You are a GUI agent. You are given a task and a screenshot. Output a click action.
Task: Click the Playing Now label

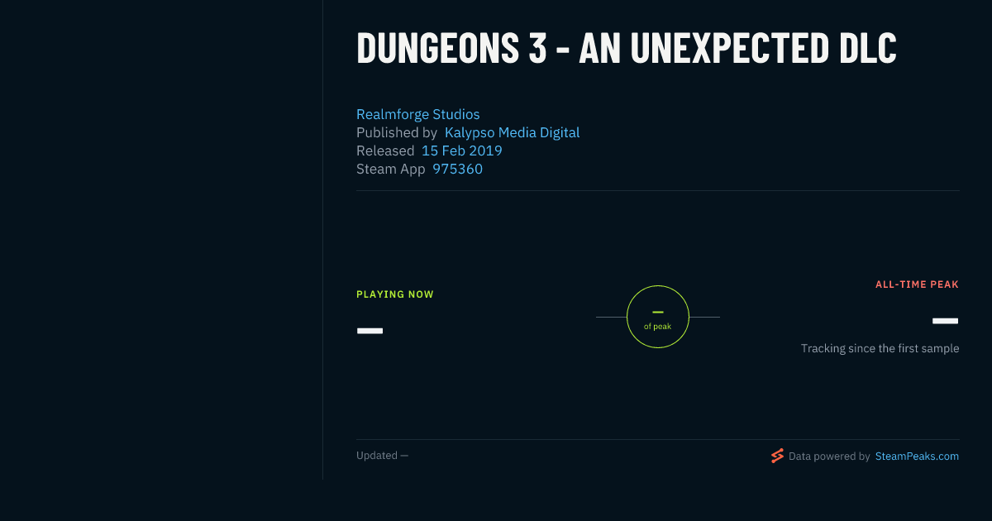[395, 294]
